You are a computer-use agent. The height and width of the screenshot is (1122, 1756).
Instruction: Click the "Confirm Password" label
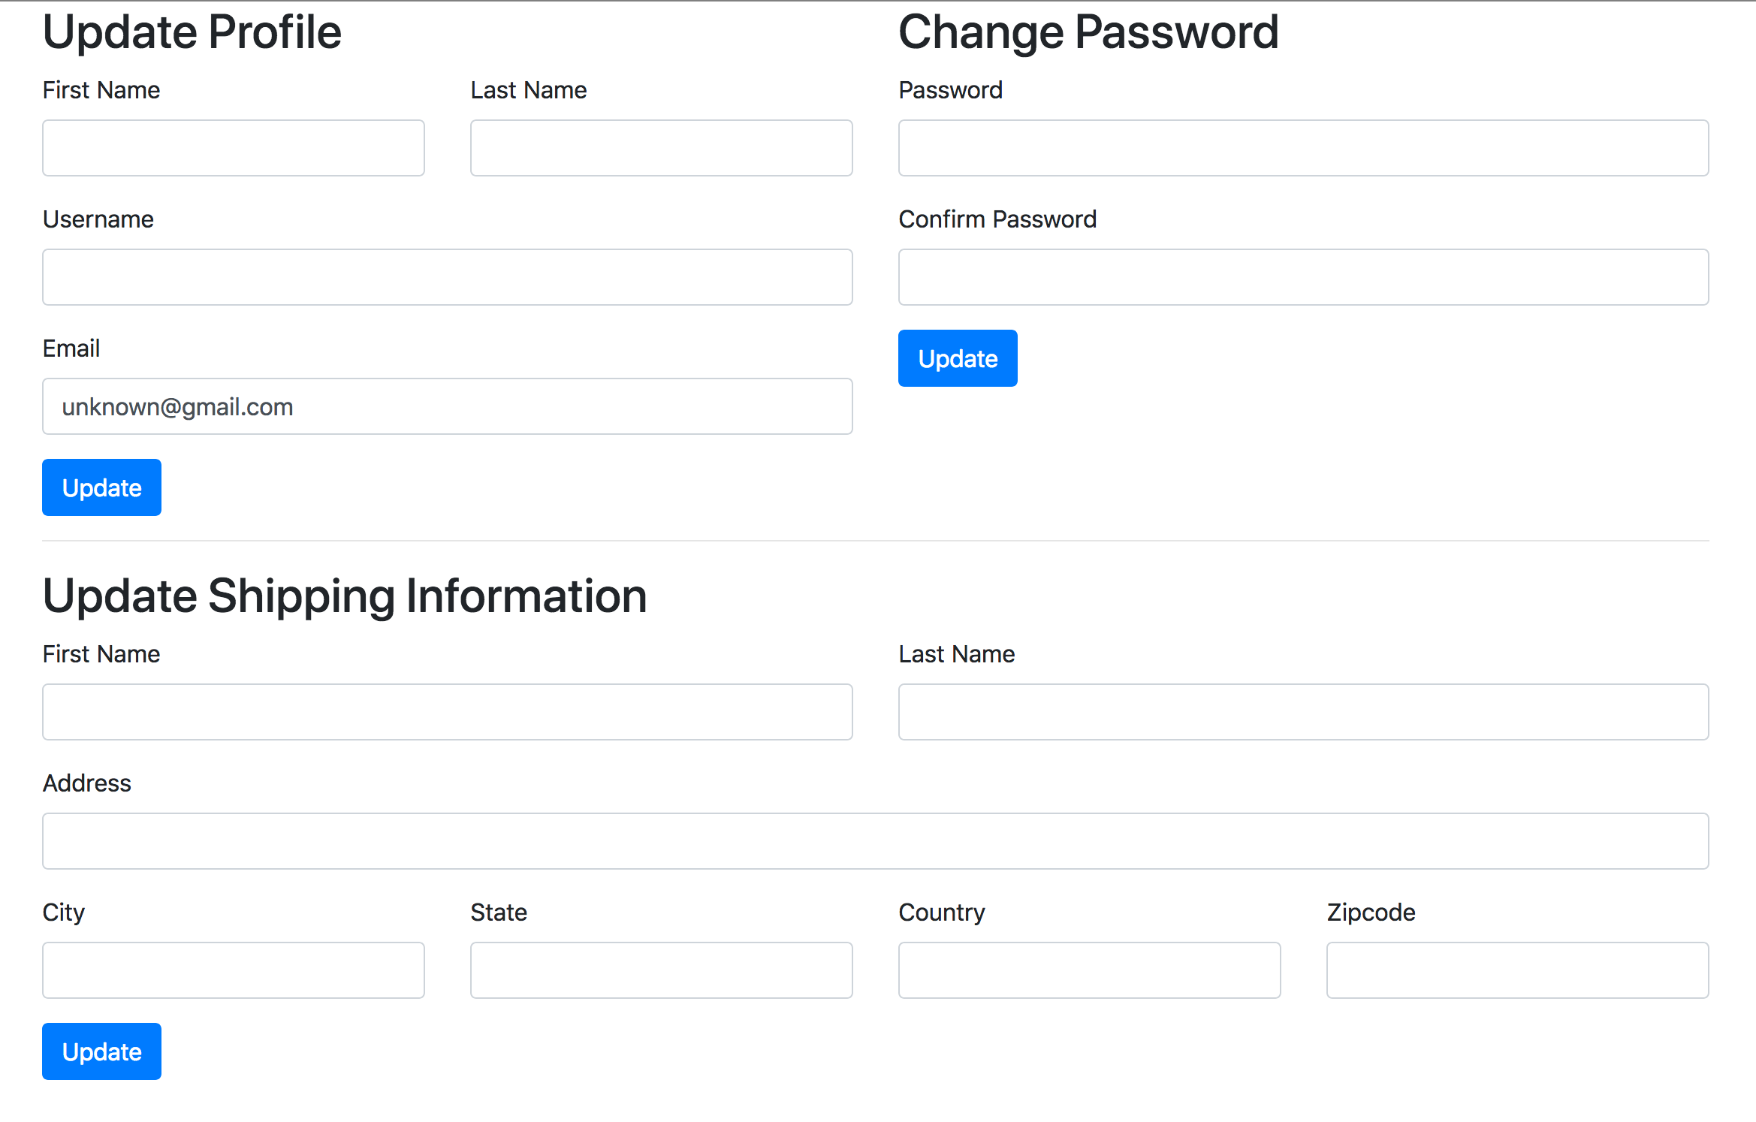(997, 219)
